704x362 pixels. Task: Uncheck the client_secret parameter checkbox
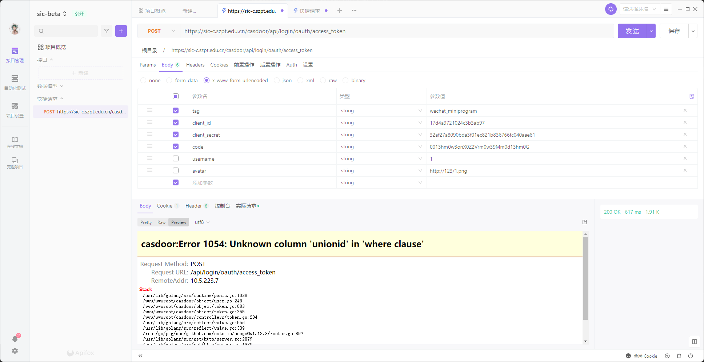point(176,134)
